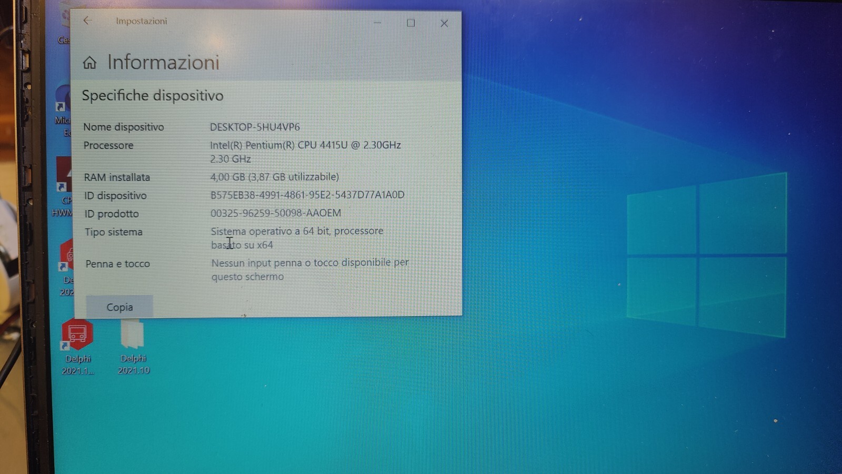Click the Copia button
The width and height of the screenshot is (842, 474).
(119, 307)
